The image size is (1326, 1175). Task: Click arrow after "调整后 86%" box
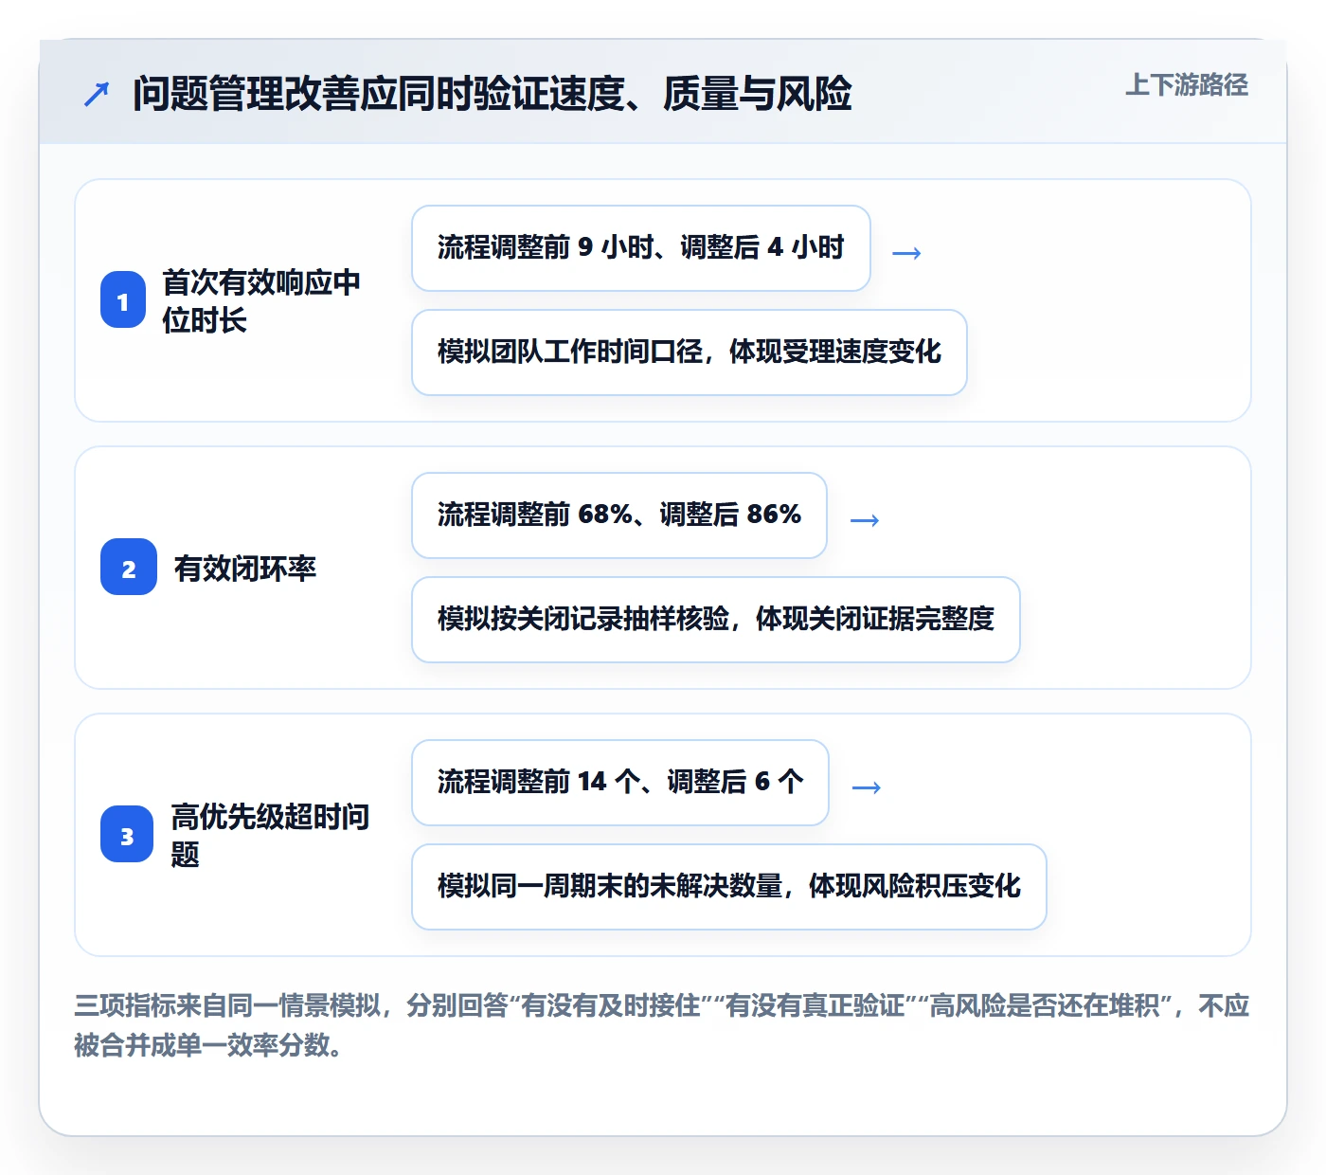point(865,519)
